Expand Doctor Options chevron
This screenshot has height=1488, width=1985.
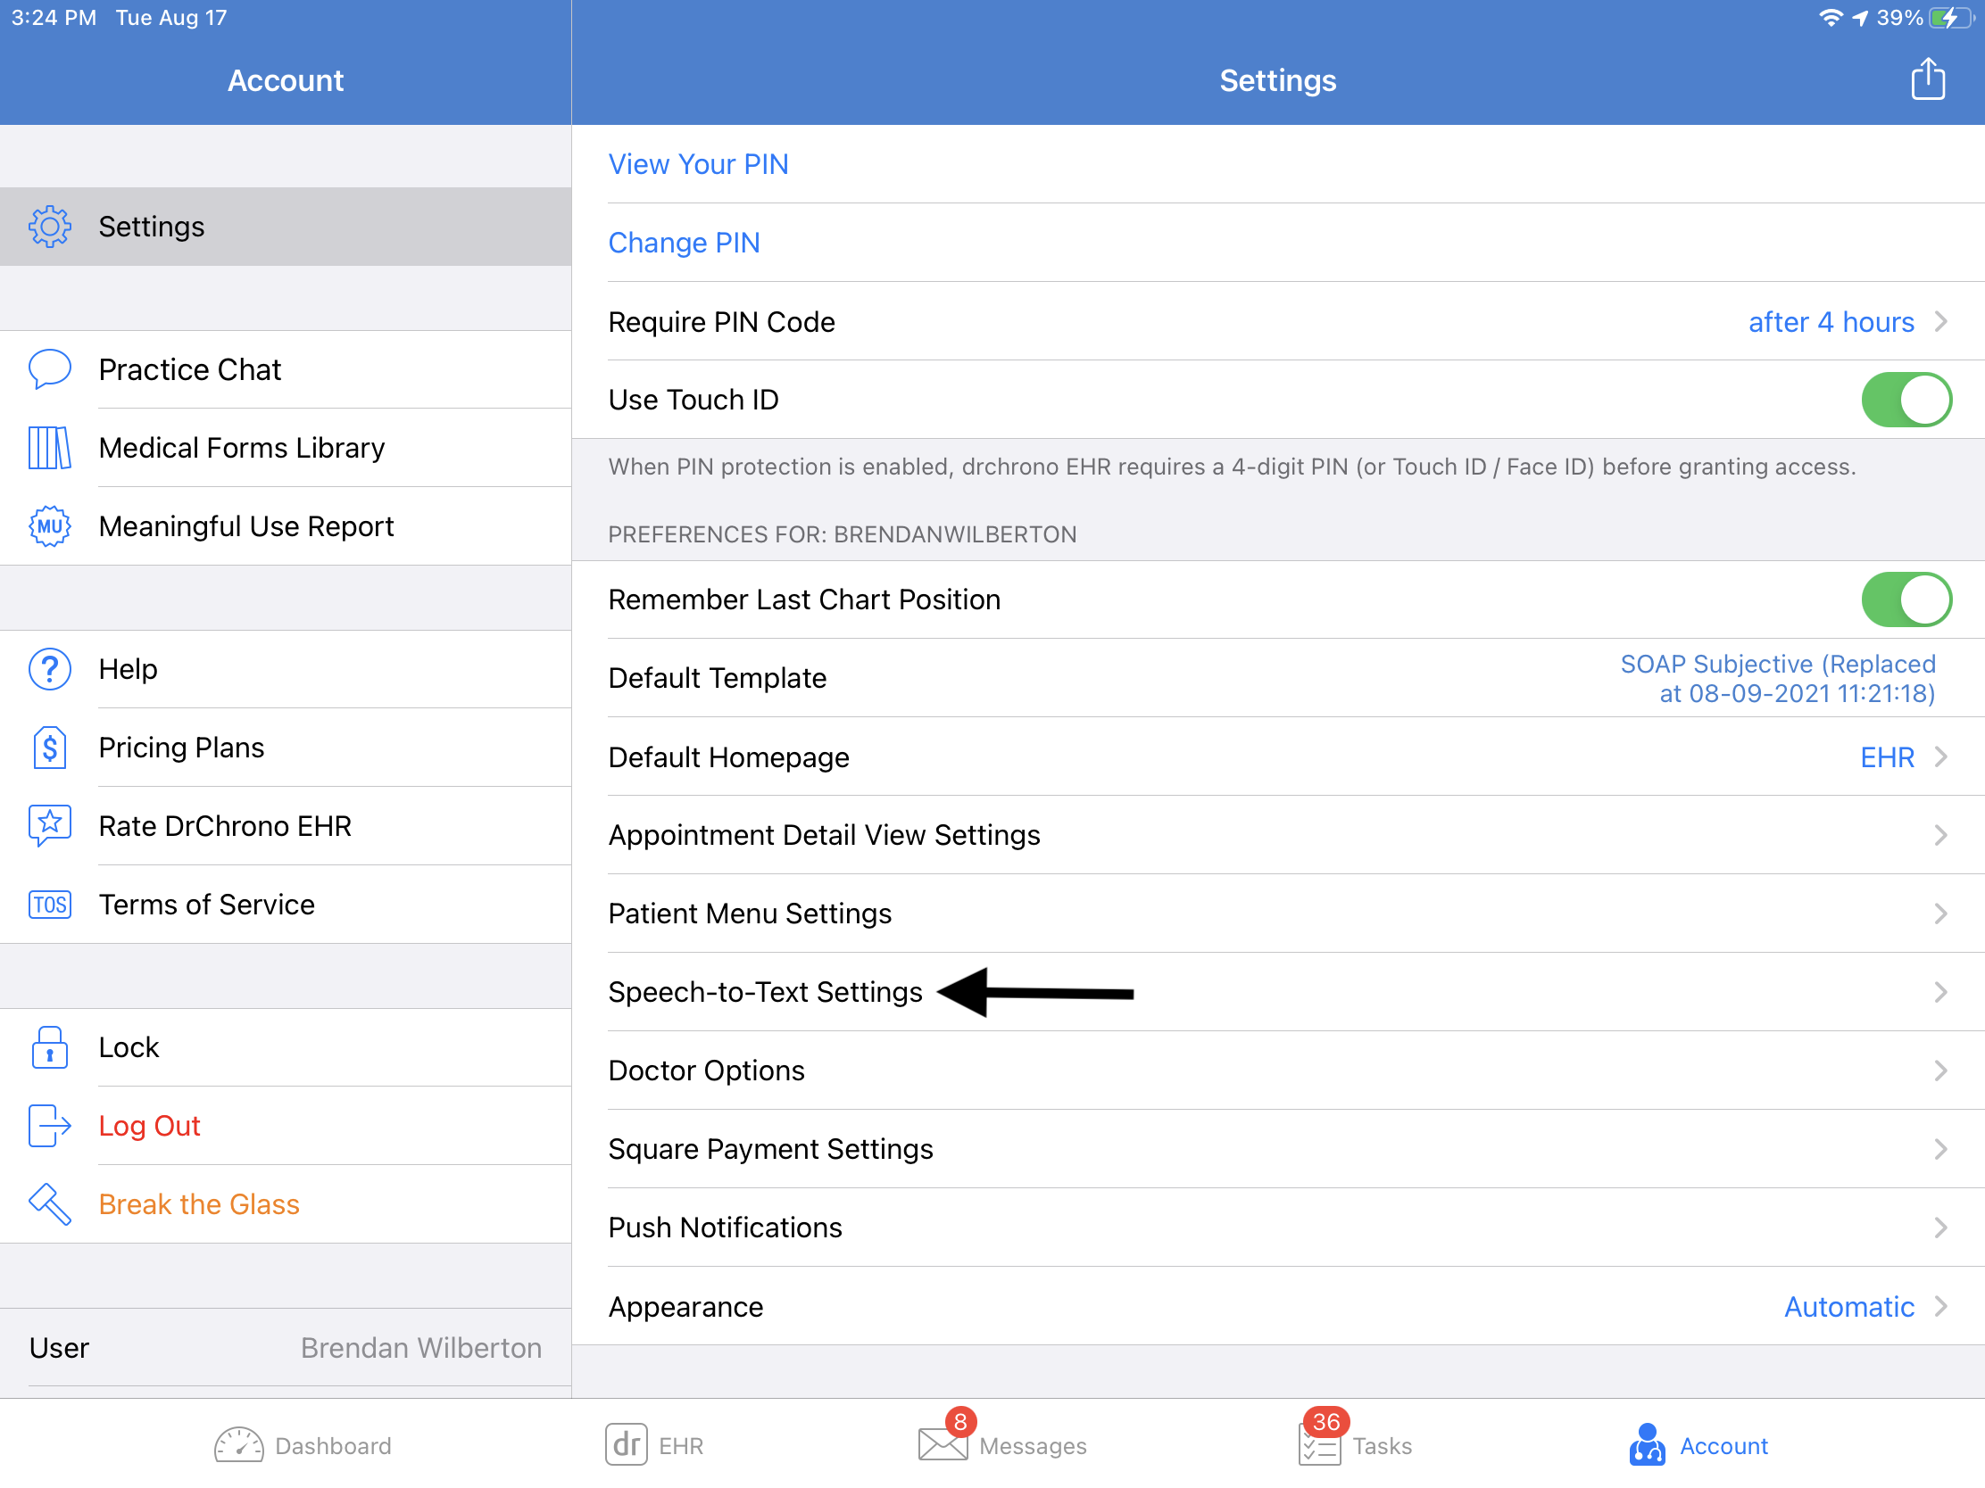pyautogui.click(x=1940, y=1071)
